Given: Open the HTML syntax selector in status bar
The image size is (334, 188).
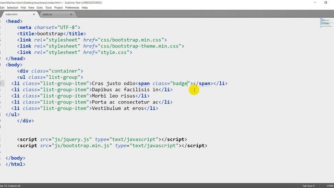Looking at the screenshot, I should pyautogui.click(x=330, y=186).
